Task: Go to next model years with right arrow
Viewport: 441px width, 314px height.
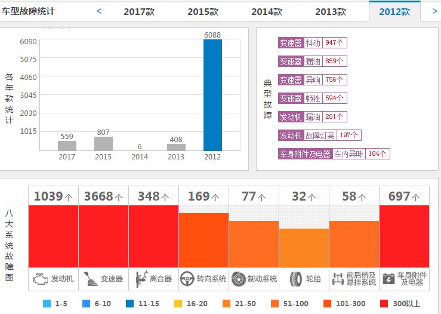Action: (x=434, y=11)
